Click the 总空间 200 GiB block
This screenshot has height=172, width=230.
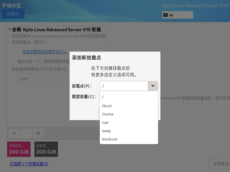pyautogui.click(x=46, y=149)
